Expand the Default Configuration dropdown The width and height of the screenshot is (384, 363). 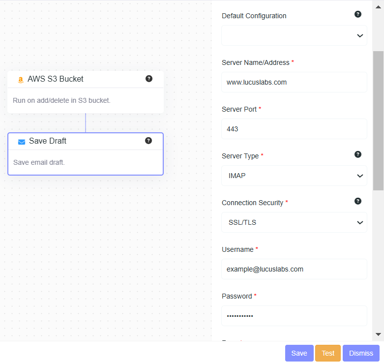coord(294,35)
